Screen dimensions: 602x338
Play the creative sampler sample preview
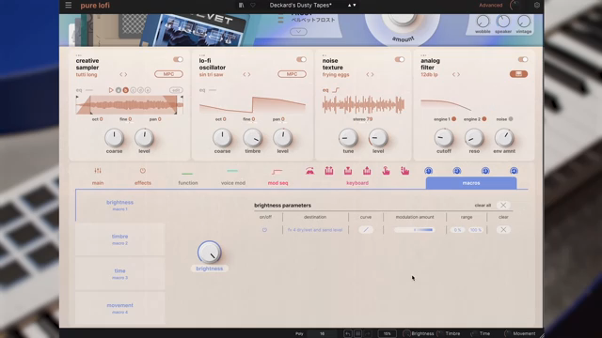coord(111,90)
